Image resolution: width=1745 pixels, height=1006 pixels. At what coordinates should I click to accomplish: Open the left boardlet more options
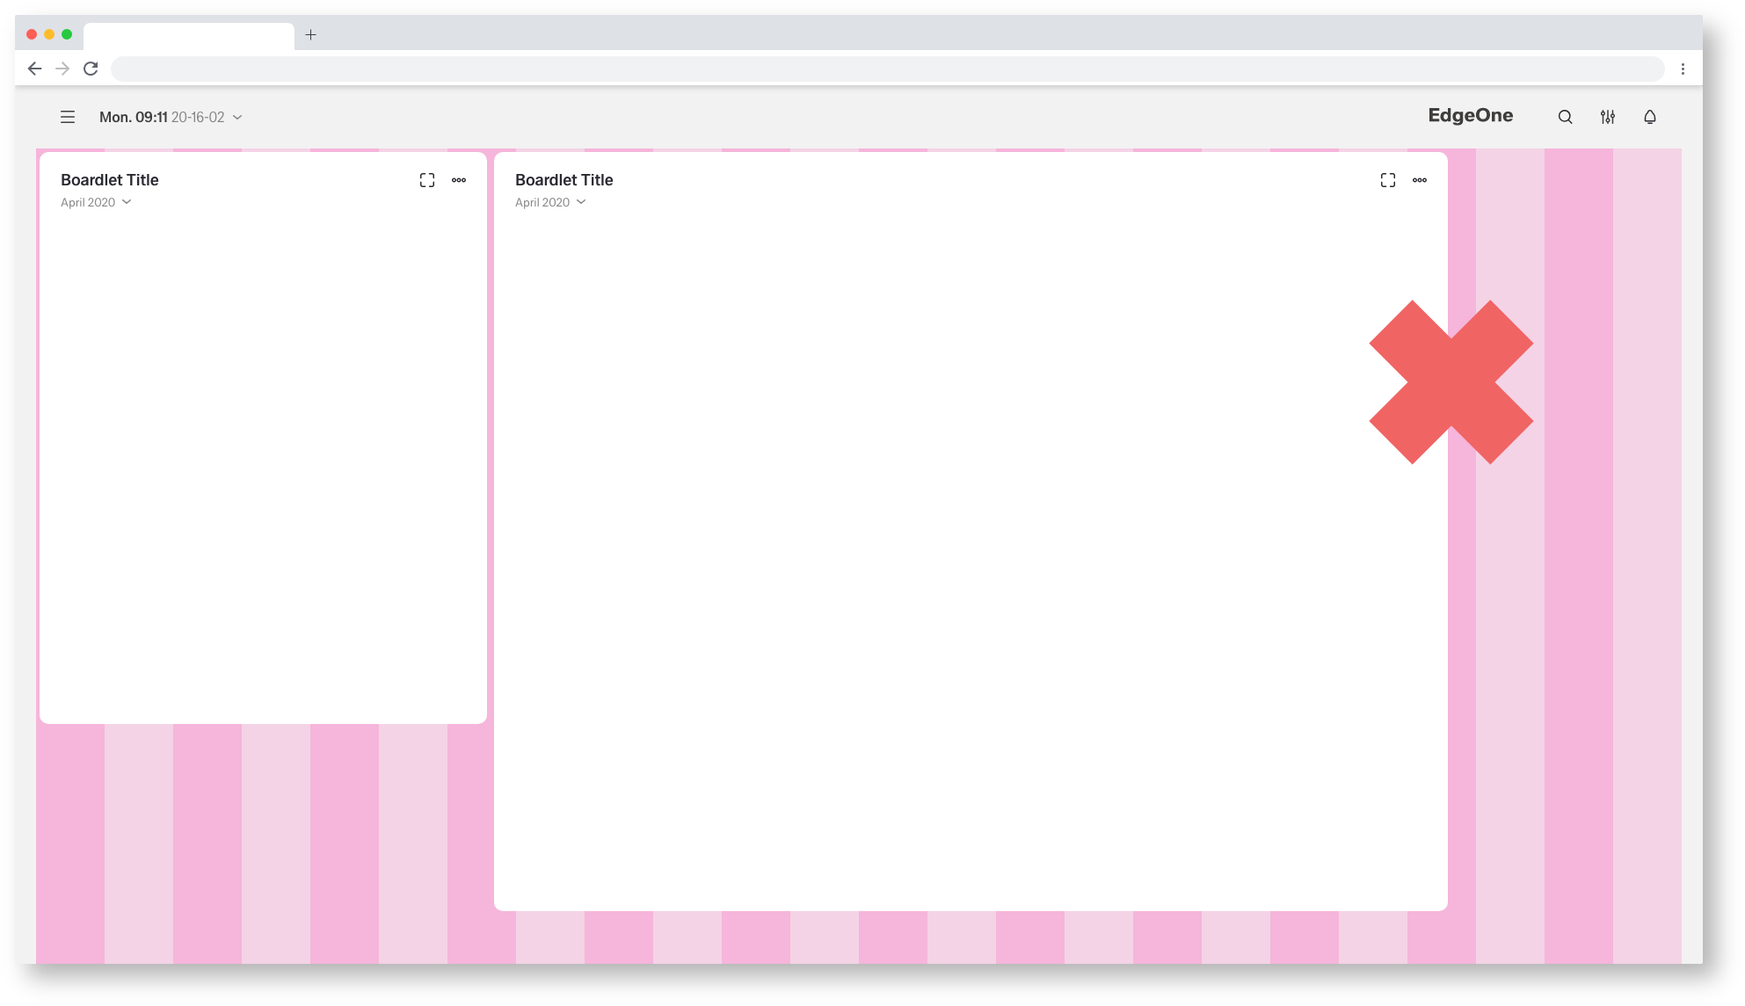(x=459, y=180)
